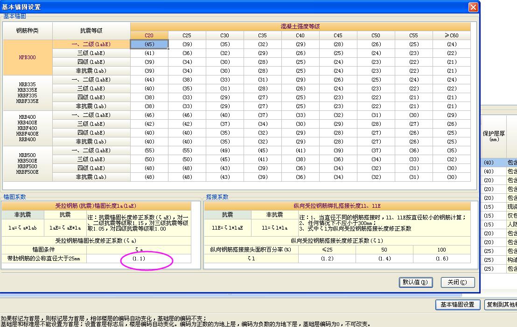Click the 复制到其他 button in background window
The width and height of the screenshot is (517, 327).
click(x=501, y=305)
